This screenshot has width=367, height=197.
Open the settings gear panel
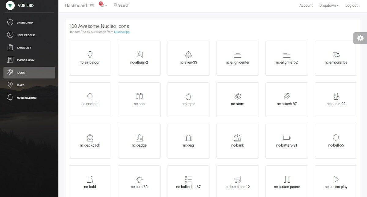pyautogui.click(x=360, y=38)
